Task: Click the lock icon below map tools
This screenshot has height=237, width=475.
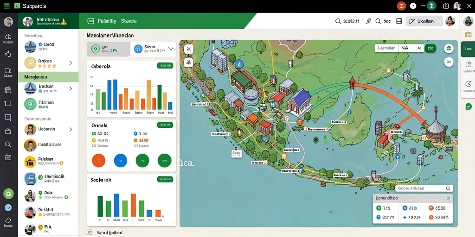Action: pyautogui.click(x=188, y=62)
